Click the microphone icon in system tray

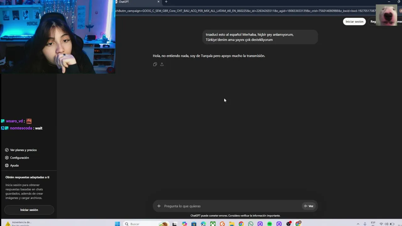pyautogui.click(x=365, y=224)
